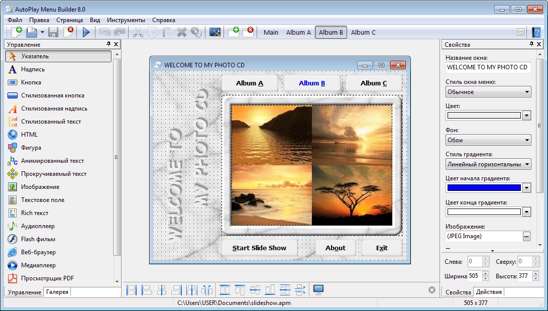Viewport: 548px width, 311px height.
Task: Open the Цвет конца градиента dropdown arrow
Action: coord(527,212)
